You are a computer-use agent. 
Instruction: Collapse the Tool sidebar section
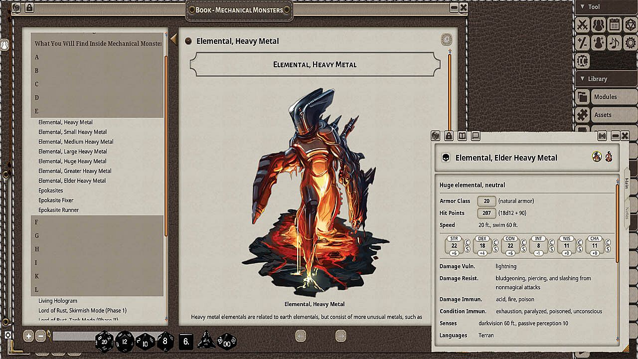(581, 7)
